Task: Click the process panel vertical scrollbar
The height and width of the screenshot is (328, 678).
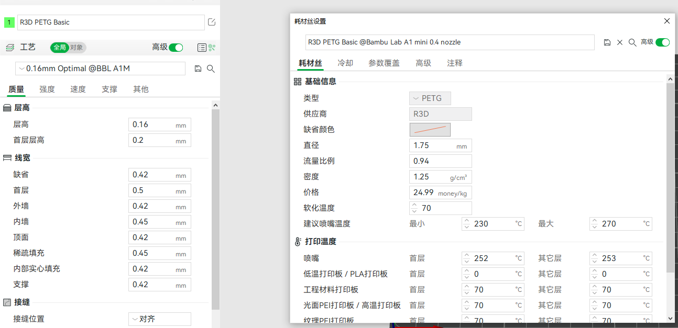Action: tap(215, 209)
